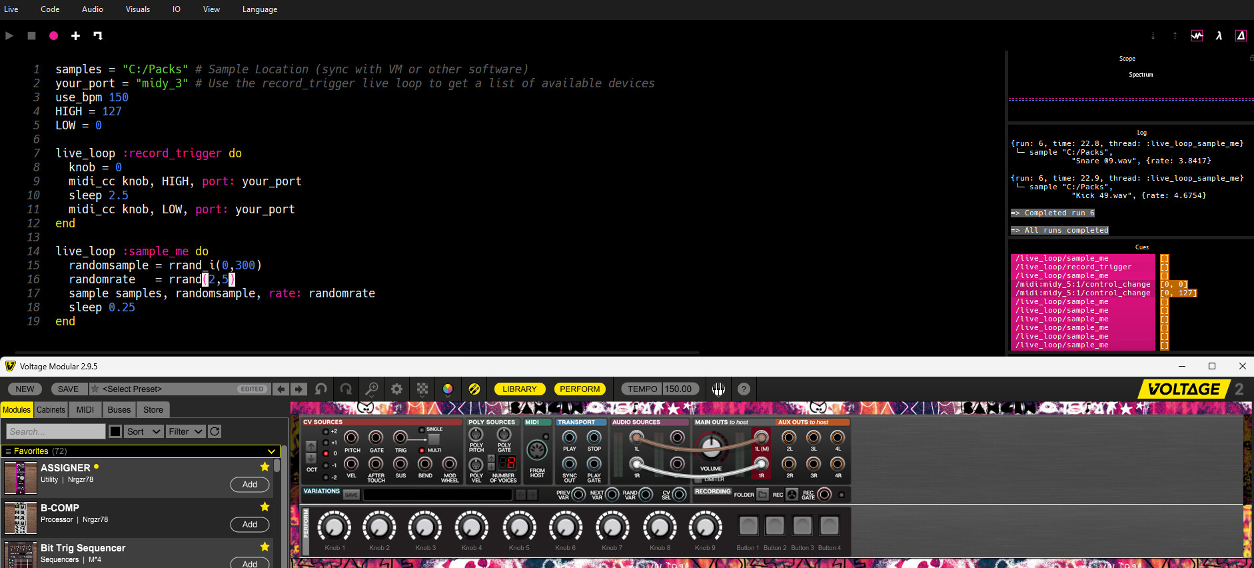The image size is (1254, 568).
Task: Click the color wheel icon
Action: click(x=448, y=389)
